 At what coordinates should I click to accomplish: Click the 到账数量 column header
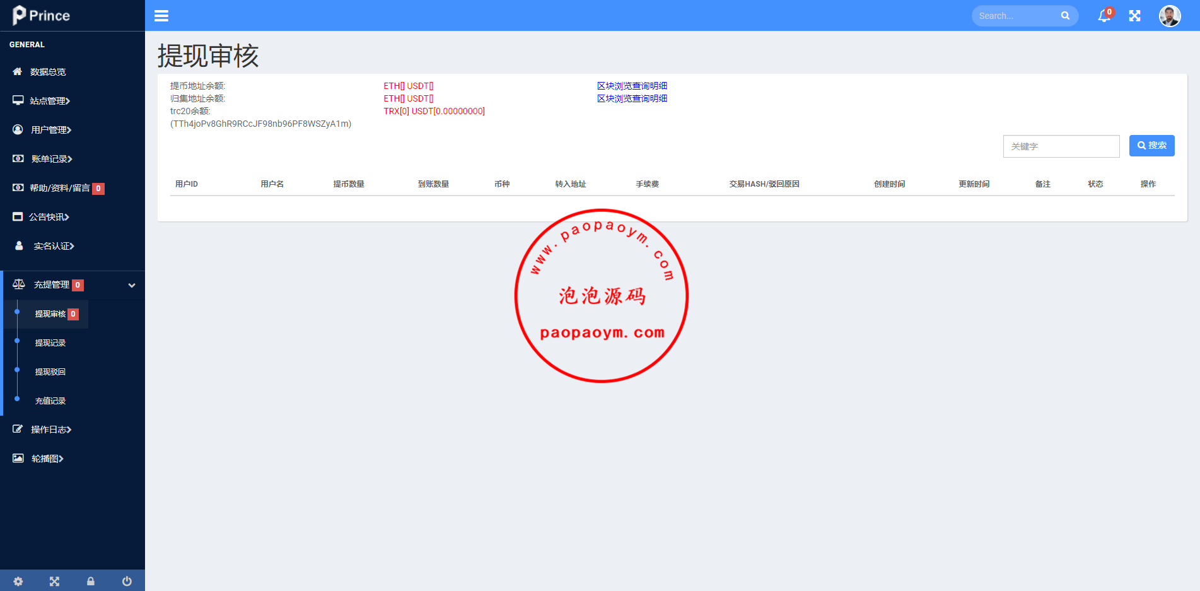pos(433,184)
